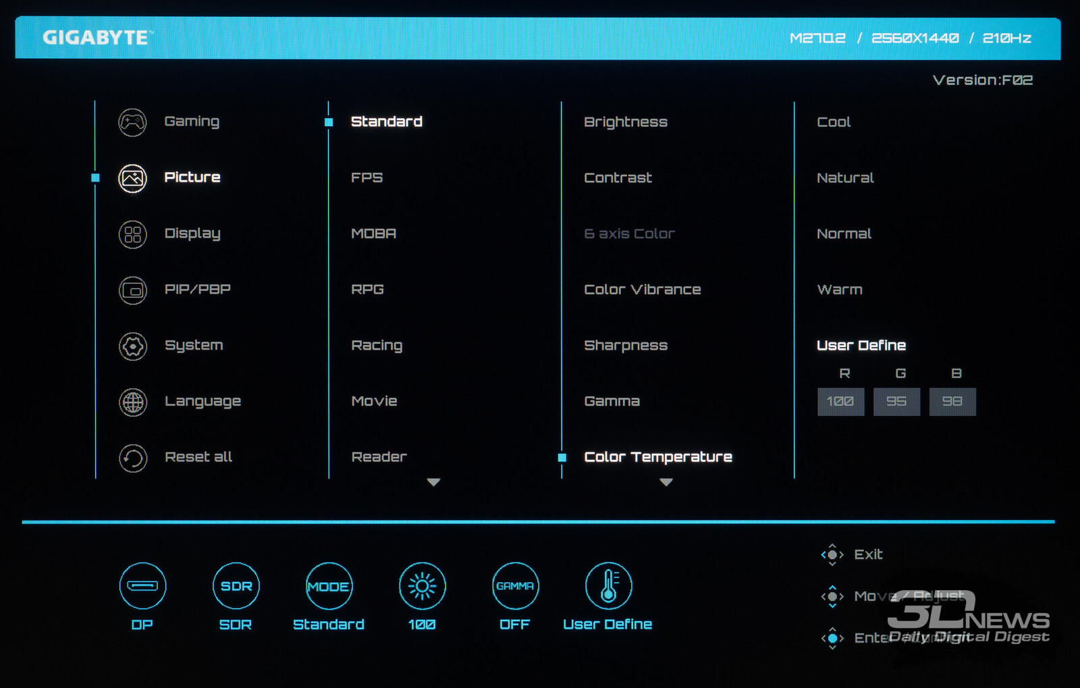
Task: Select the System gear icon
Action: click(x=132, y=346)
